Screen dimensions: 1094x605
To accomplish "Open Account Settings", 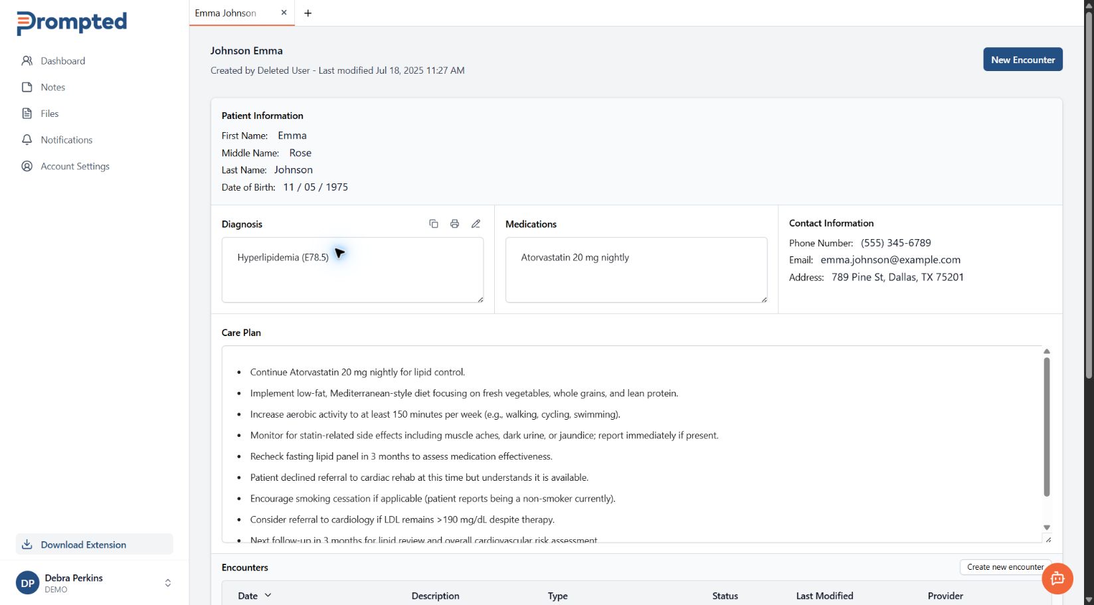I will pyautogui.click(x=75, y=167).
